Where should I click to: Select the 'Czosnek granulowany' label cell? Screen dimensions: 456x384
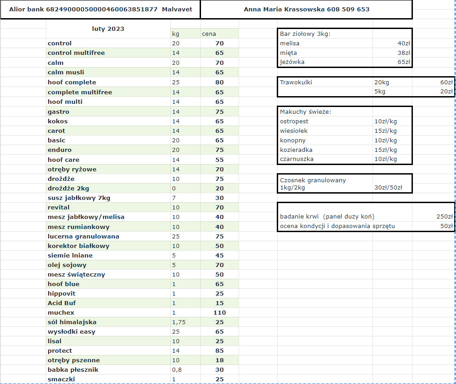tap(324, 180)
